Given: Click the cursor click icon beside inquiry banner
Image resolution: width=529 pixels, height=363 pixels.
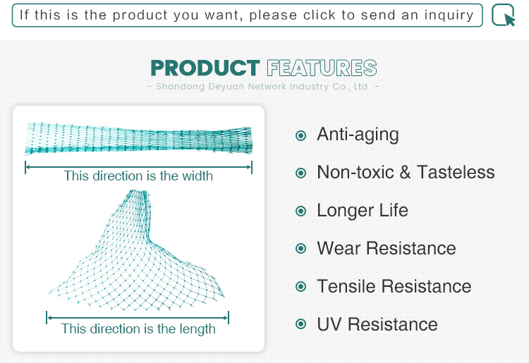Looking at the screenshot, I should (x=504, y=15).
